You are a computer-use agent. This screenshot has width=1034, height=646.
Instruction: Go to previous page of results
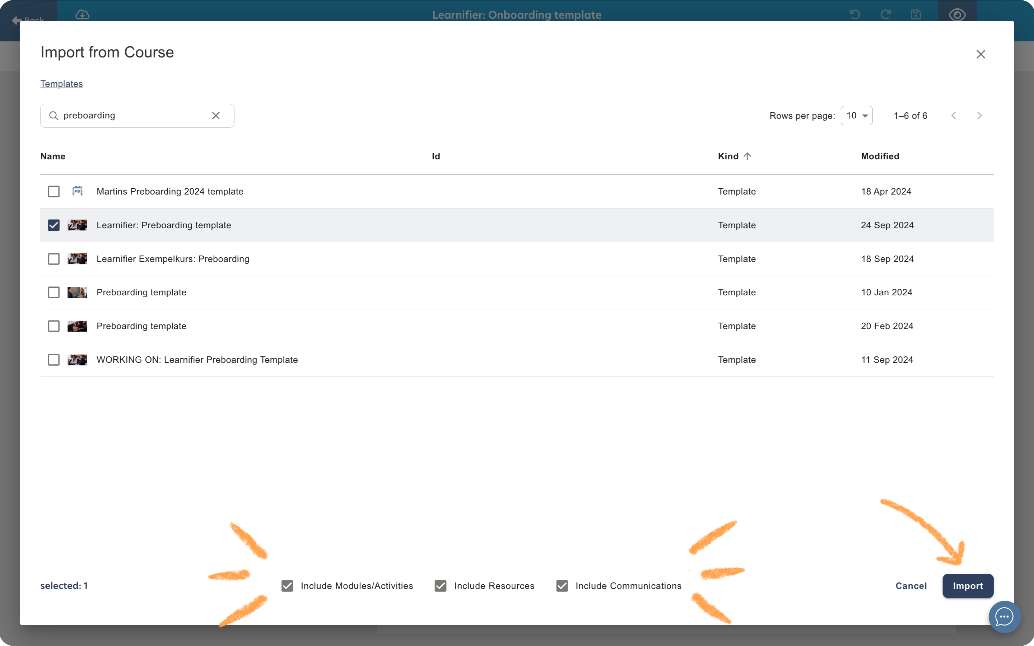tap(953, 116)
